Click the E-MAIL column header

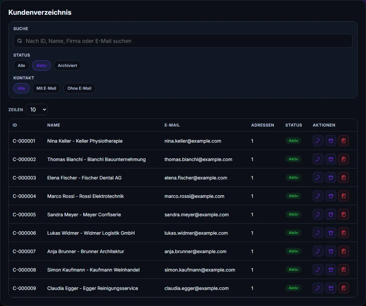tap(172, 125)
